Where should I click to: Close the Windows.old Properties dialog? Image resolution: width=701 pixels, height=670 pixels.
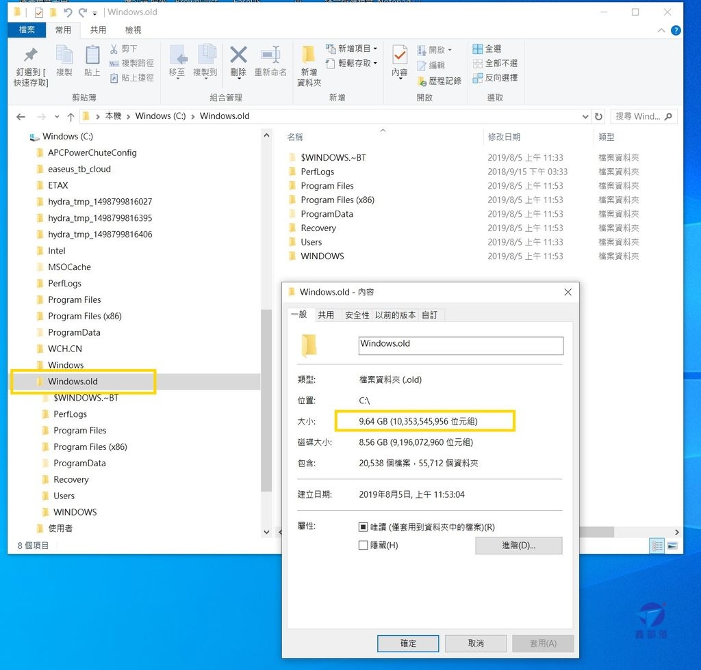[x=568, y=293]
